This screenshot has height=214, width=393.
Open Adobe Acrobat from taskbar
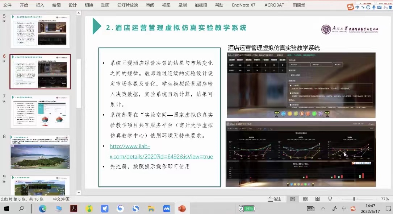click(x=74, y=209)
